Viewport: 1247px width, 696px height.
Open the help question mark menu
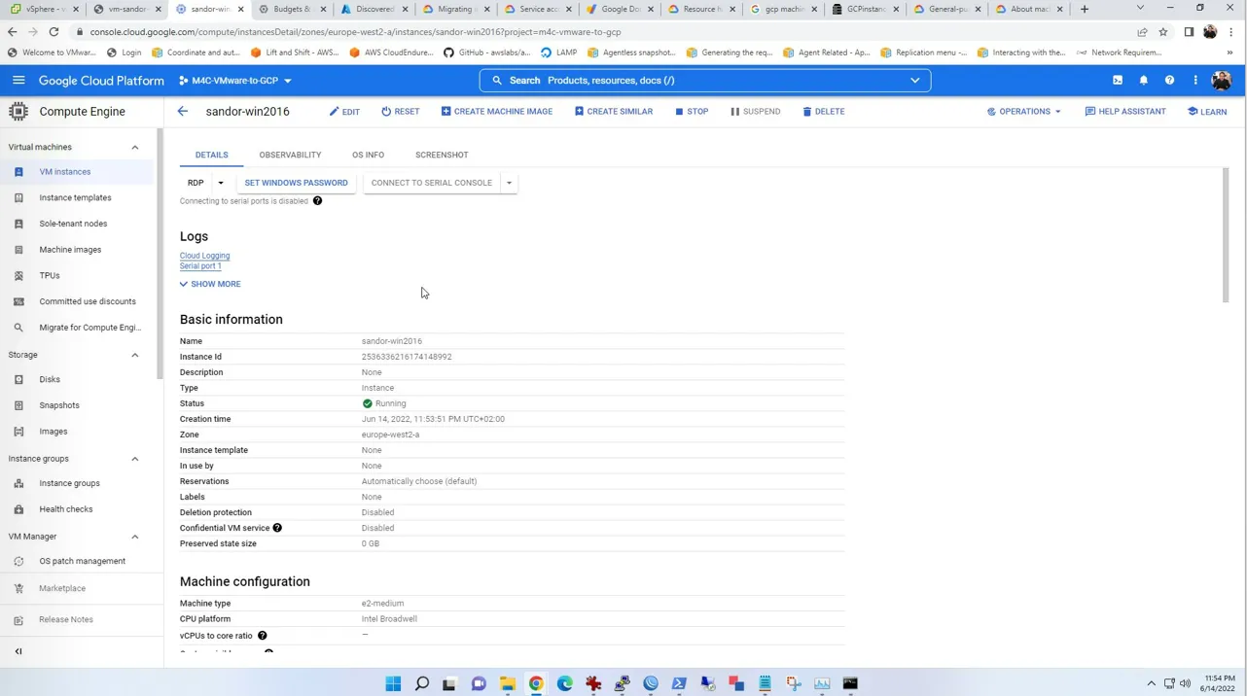pos(1169,81)
